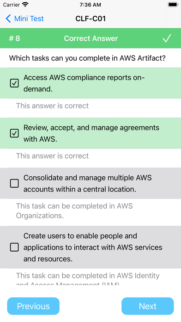Select the 'Create users to enable people' row
This screenshot has height=322, width=181.
coord(90,247)
